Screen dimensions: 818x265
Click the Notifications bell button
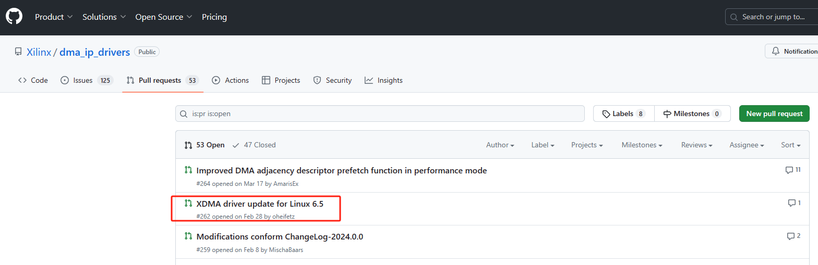(x=791, y=51)
